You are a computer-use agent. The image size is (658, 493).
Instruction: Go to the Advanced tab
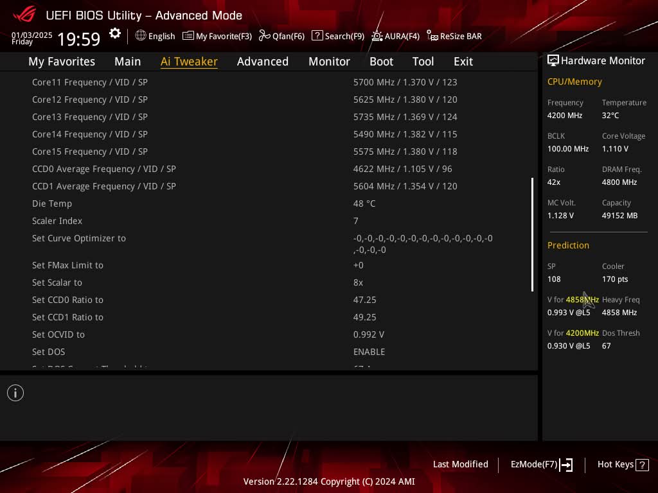click(263, 62)
